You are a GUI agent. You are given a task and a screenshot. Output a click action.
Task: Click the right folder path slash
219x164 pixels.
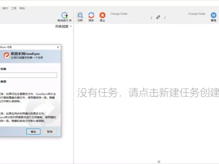point(165,18)
